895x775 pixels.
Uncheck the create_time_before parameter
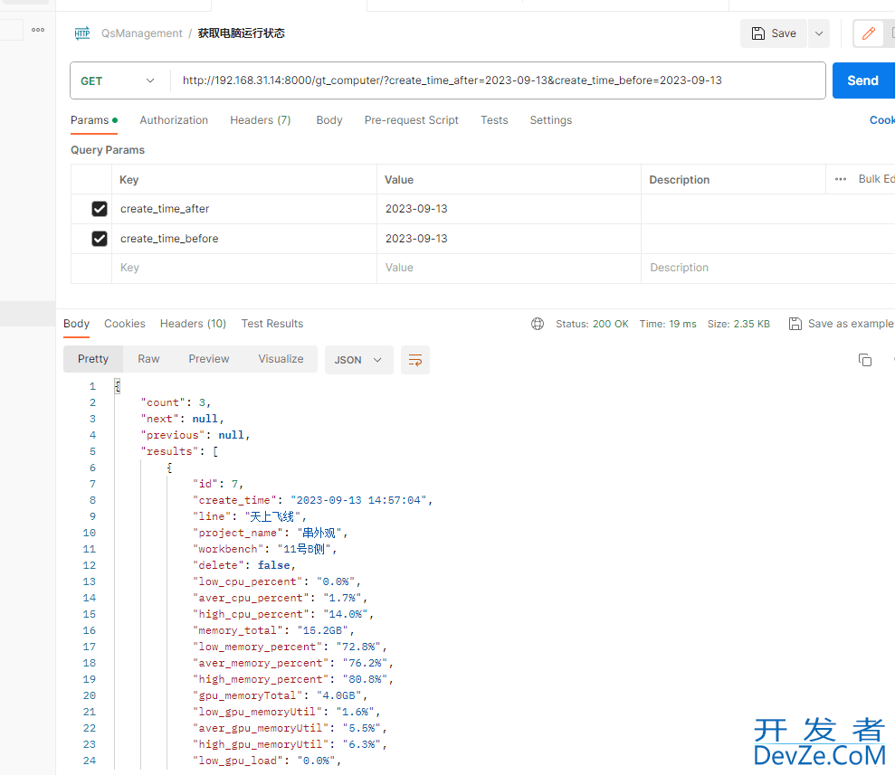click(x=100, y=239)
